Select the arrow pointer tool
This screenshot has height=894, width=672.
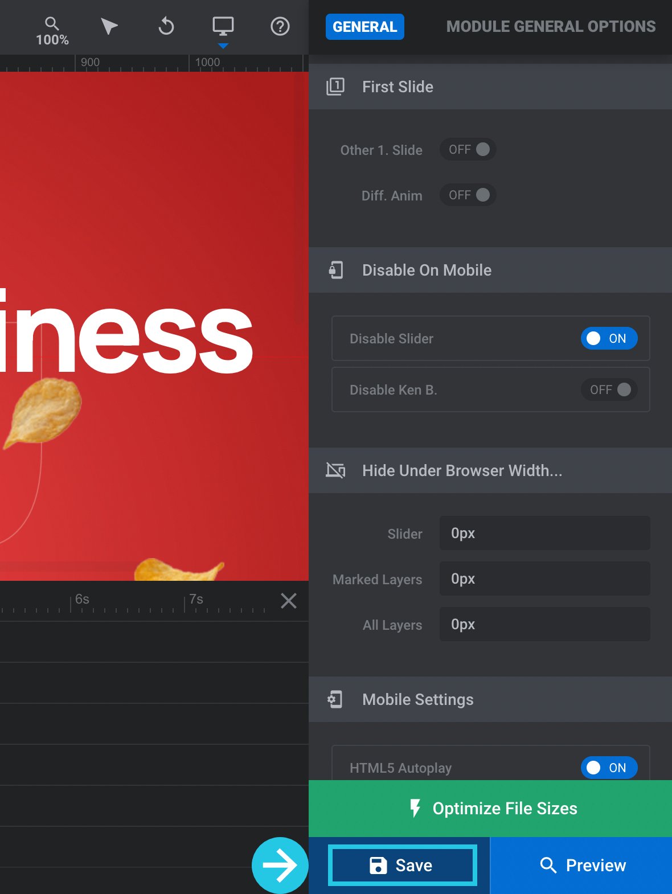pos(109,26)
